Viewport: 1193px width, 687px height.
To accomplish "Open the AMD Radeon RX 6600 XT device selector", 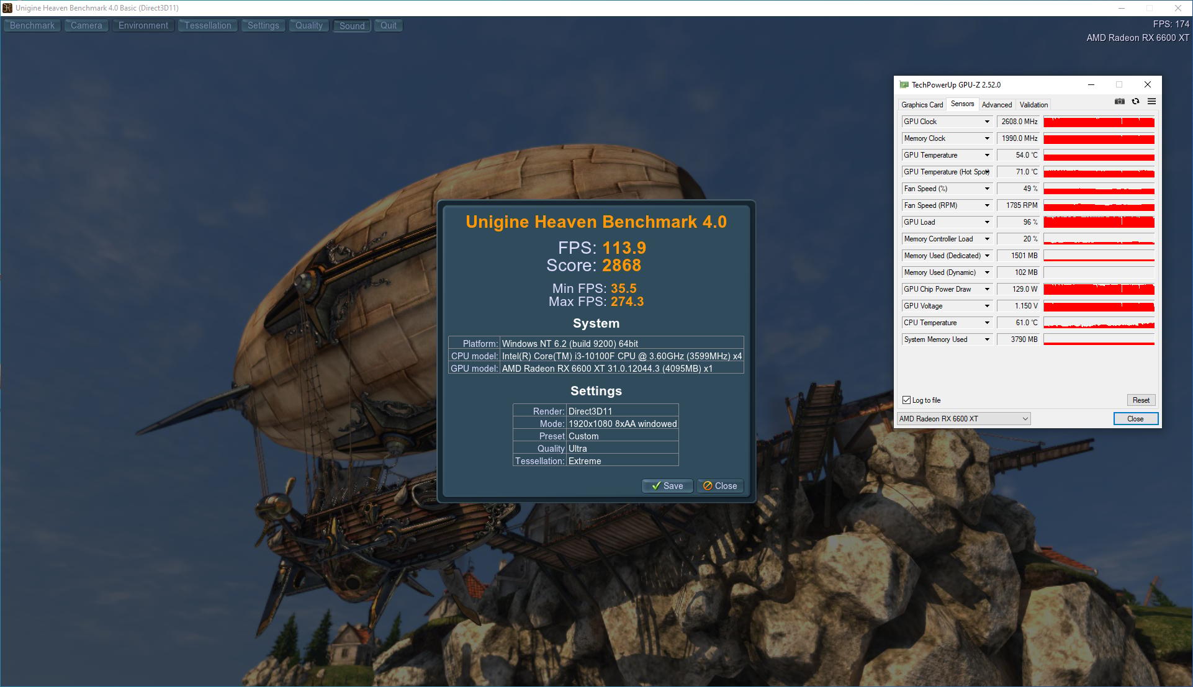I will tap(964, 419).
